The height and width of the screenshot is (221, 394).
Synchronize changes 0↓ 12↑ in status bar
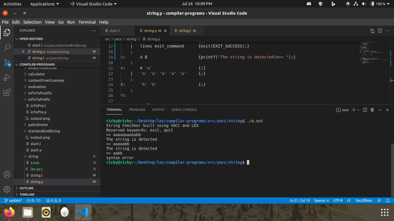pyautogui.click(x=34, y=201)
